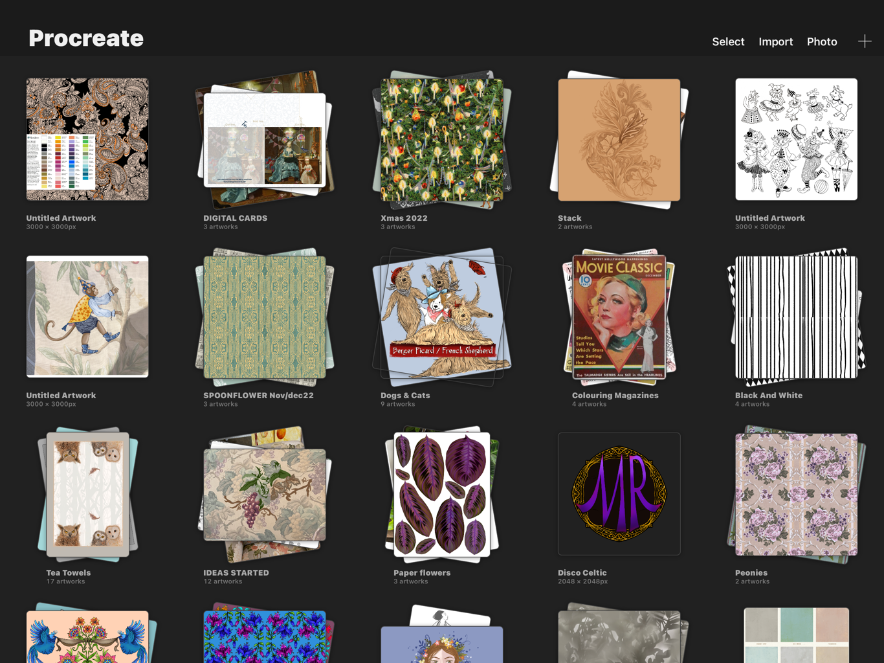Open the tan floral Stack thumbnail

[619, 139]
